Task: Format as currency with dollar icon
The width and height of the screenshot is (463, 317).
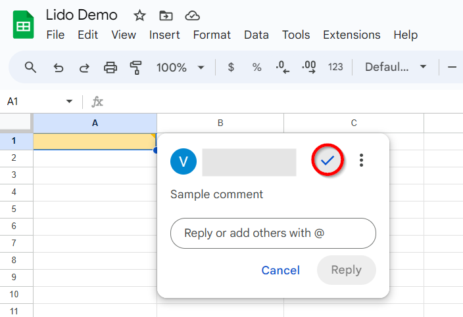Action: coord(231,67)
